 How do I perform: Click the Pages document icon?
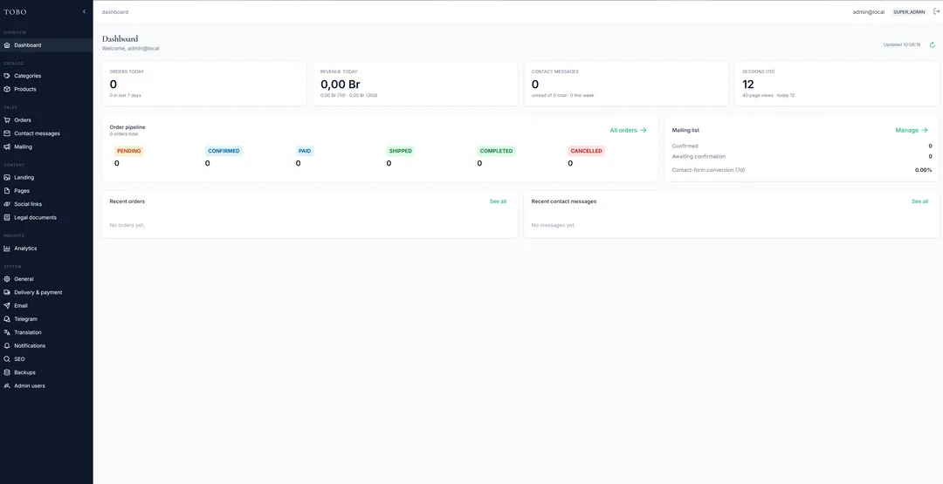[x=7, y=190]
